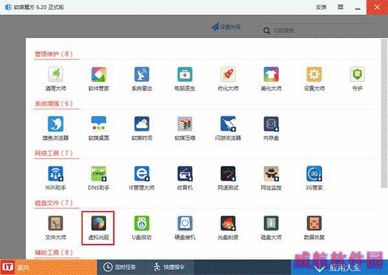Open 磁盘大师 disk master icon

271,223
